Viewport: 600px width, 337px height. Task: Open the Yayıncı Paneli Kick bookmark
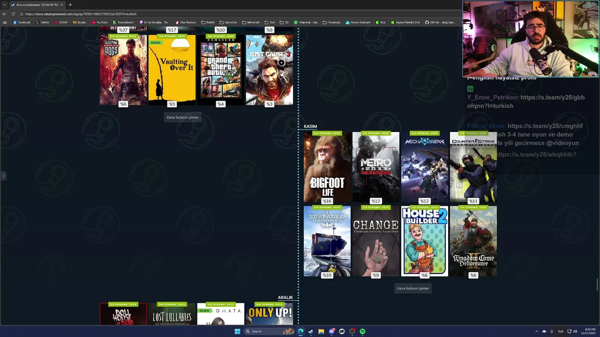[405, 22]
